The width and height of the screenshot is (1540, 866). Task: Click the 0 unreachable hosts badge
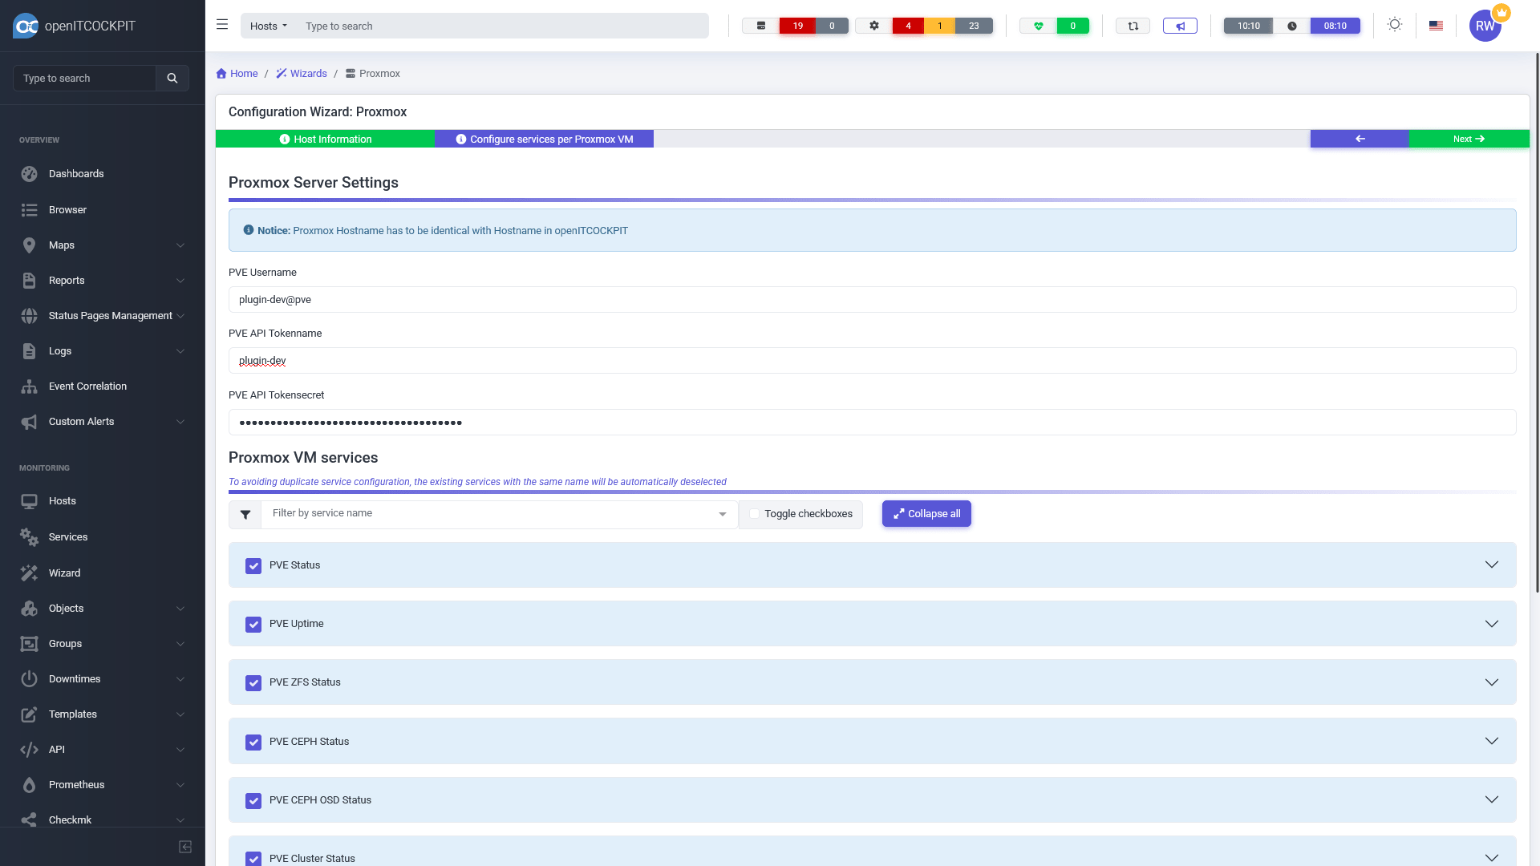(832, 26)
